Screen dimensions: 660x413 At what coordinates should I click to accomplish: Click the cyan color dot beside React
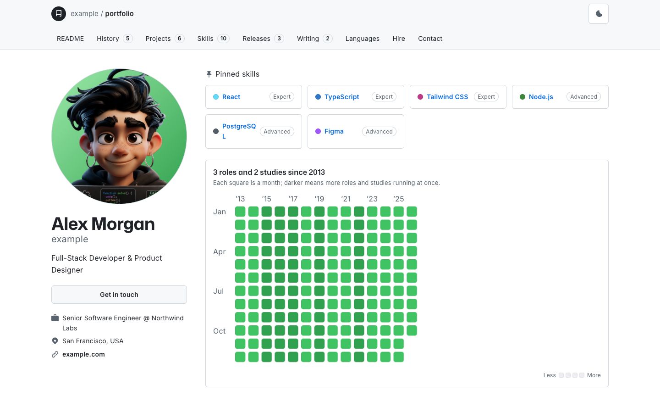coord(216,97)
